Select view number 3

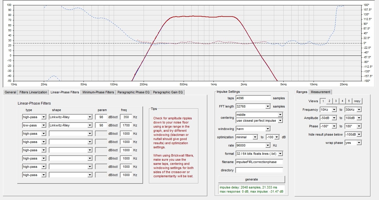tap(336, 101)
